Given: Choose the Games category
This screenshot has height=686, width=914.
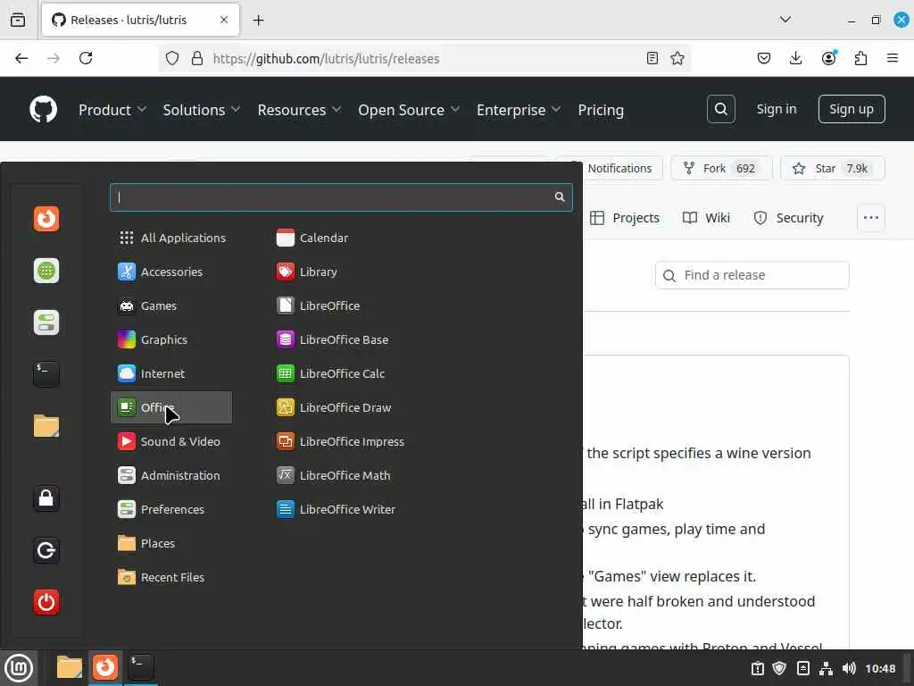Looking at the screenshot, I should click(x=171, y=305).
